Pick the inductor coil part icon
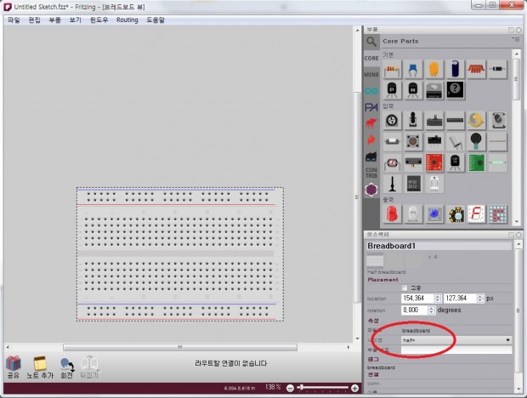This screenshot has height=398, width=527. tap(477, 69)
